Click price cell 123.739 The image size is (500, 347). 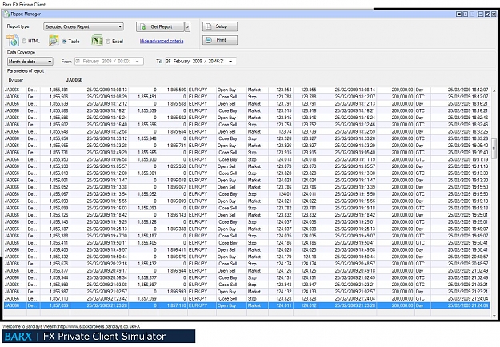click(309, 131)
